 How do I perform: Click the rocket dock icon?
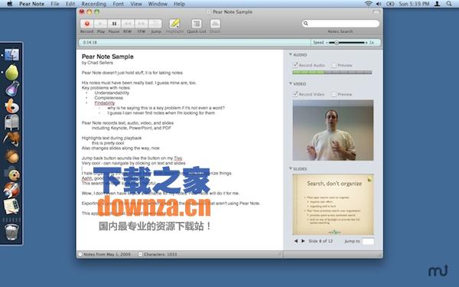(x=11, y=190)
